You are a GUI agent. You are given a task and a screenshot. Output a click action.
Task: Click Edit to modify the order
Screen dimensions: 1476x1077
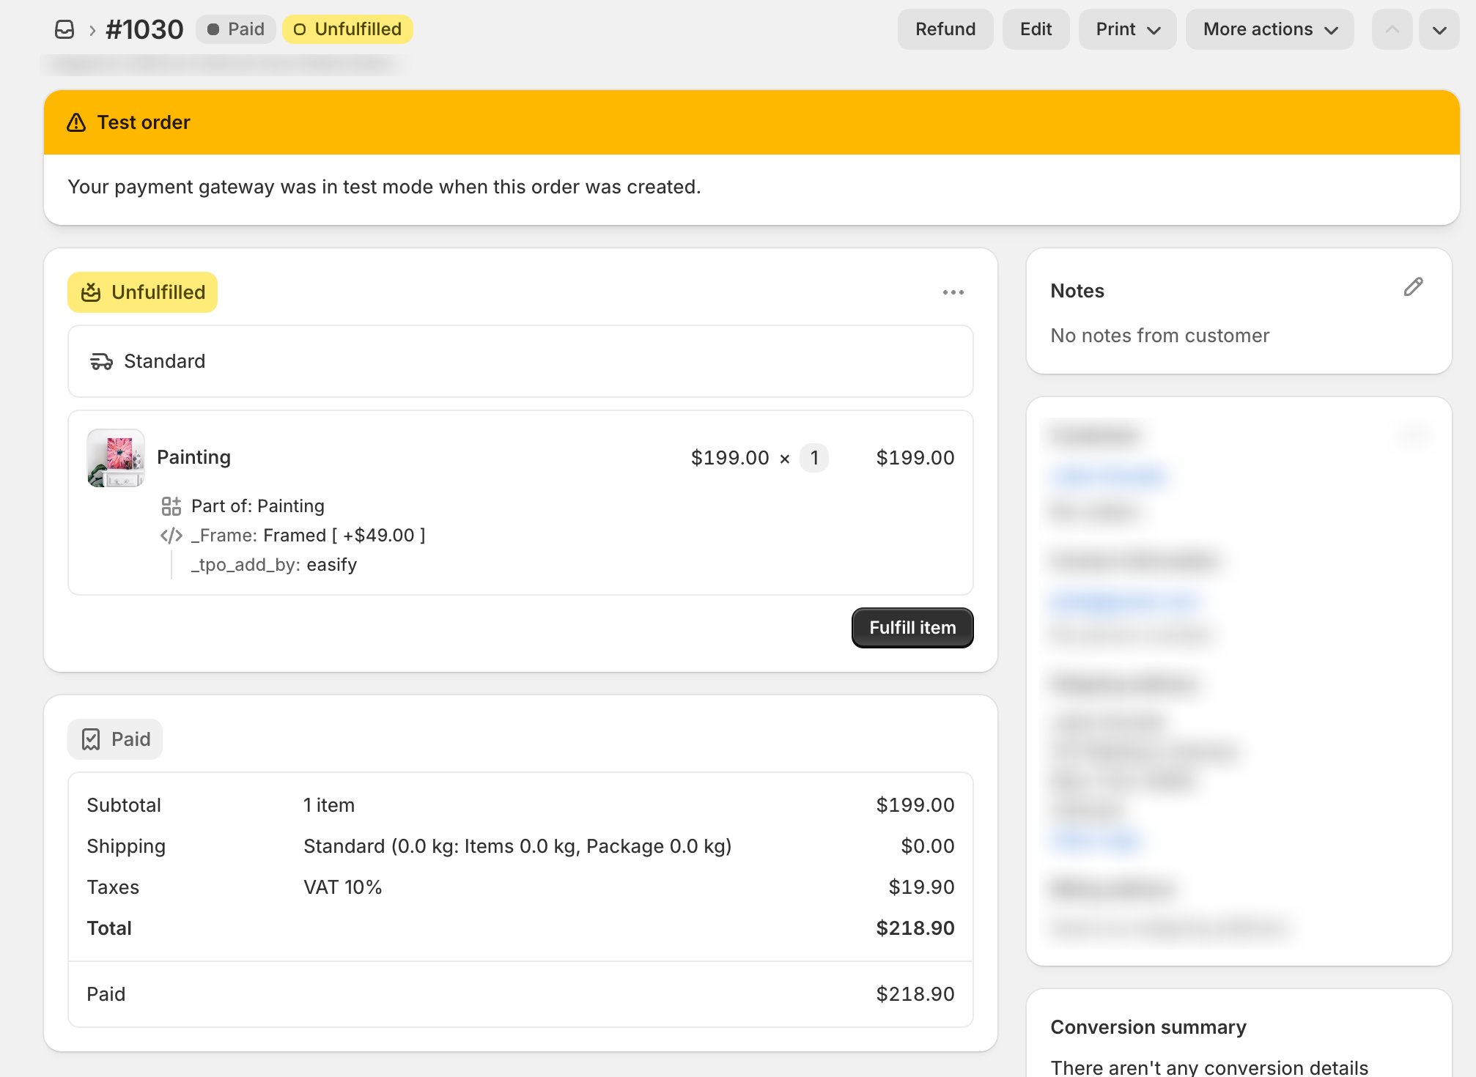click(1036, 29)
